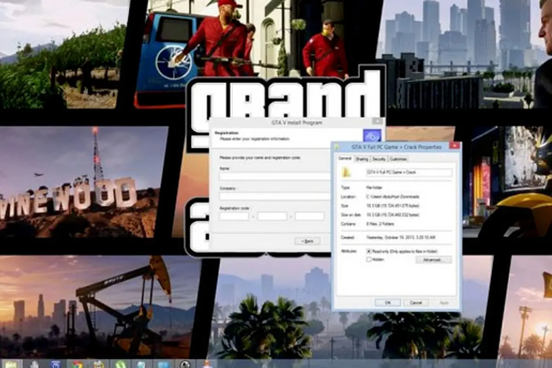Screen dimensions: 552x368
Task: Switch to the Security tab
Action: coord(379,159)
